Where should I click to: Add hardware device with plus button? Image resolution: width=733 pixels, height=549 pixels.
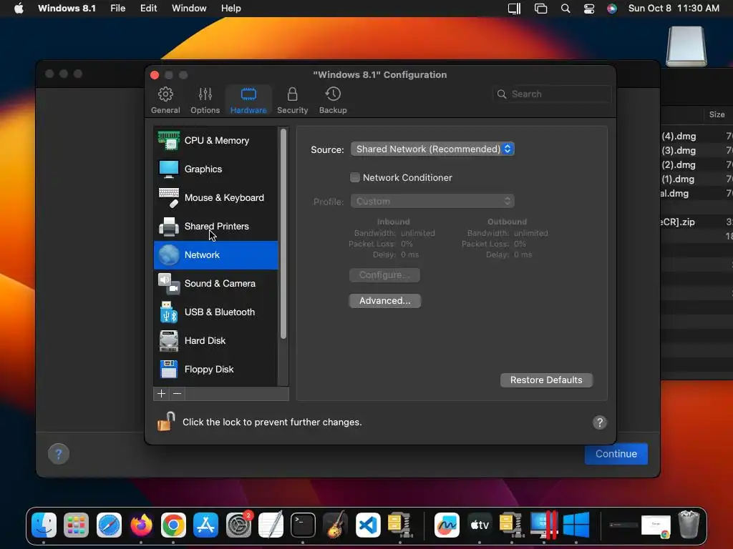click(x=161, y=394)
